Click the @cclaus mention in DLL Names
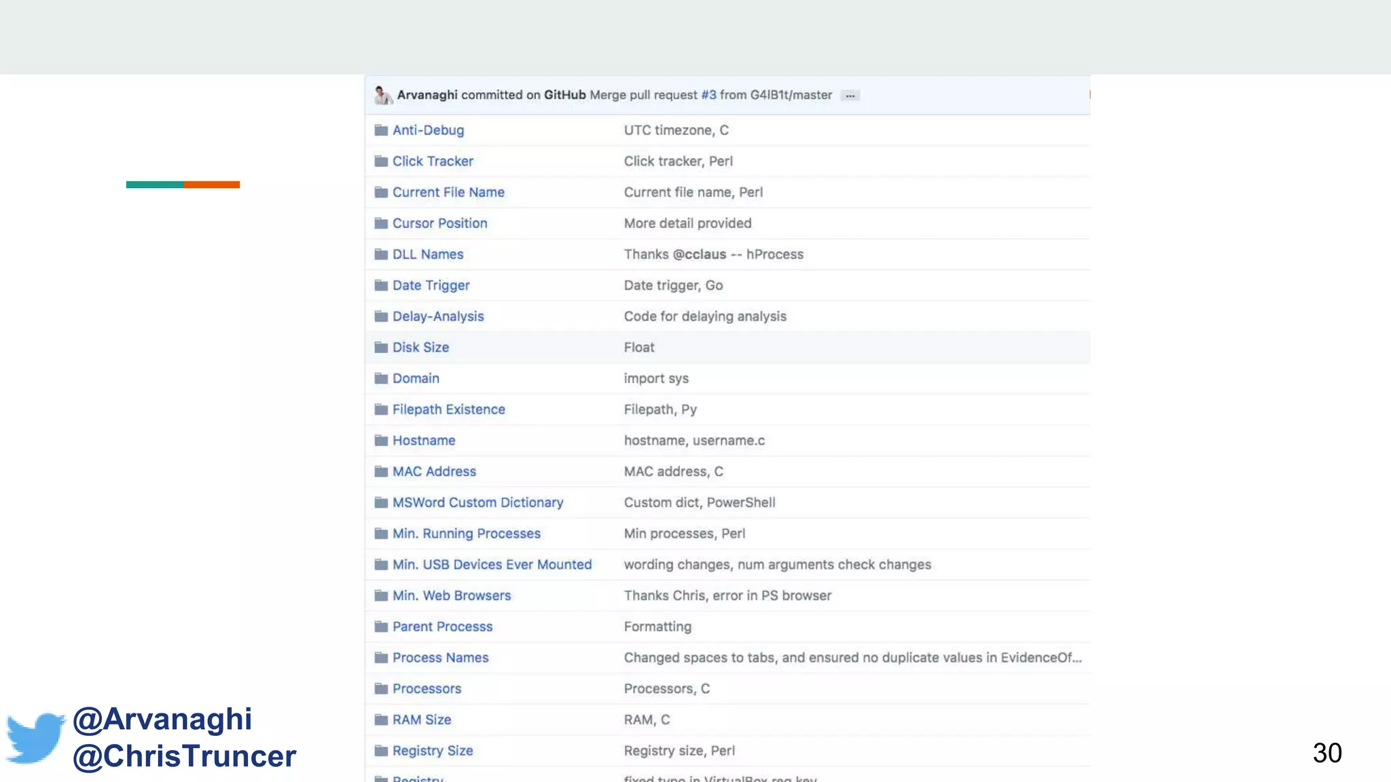The image size is (1391, 782). (x=699, y=255)
